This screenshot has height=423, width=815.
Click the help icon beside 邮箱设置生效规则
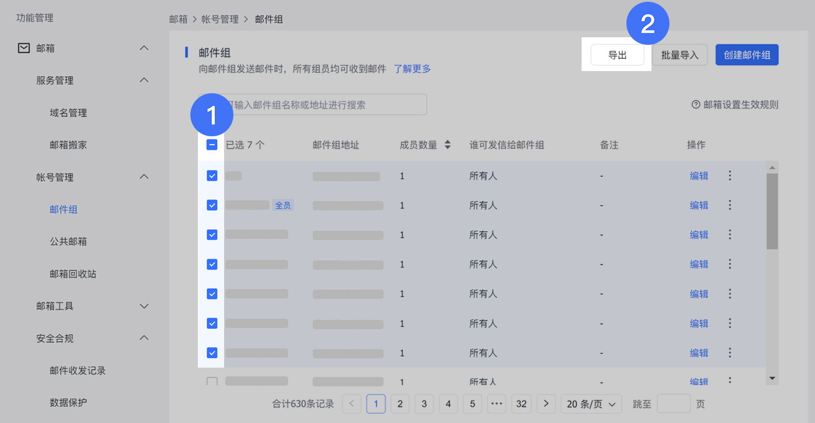point(696,105)
